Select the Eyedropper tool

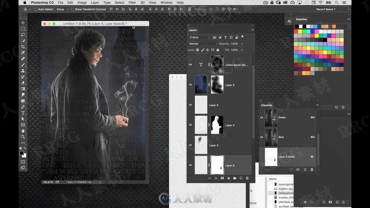[23, 53]
